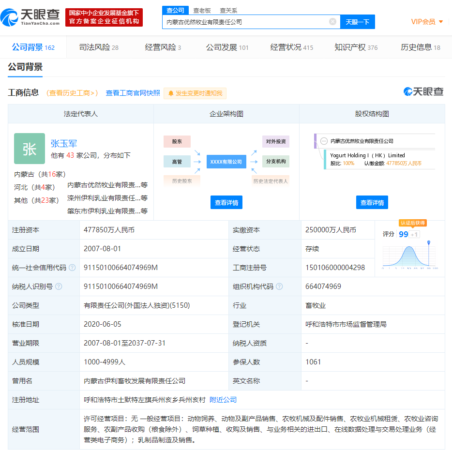
Task: Click the 高管 box in structure diagram
Action: click(x=177, y=162)
